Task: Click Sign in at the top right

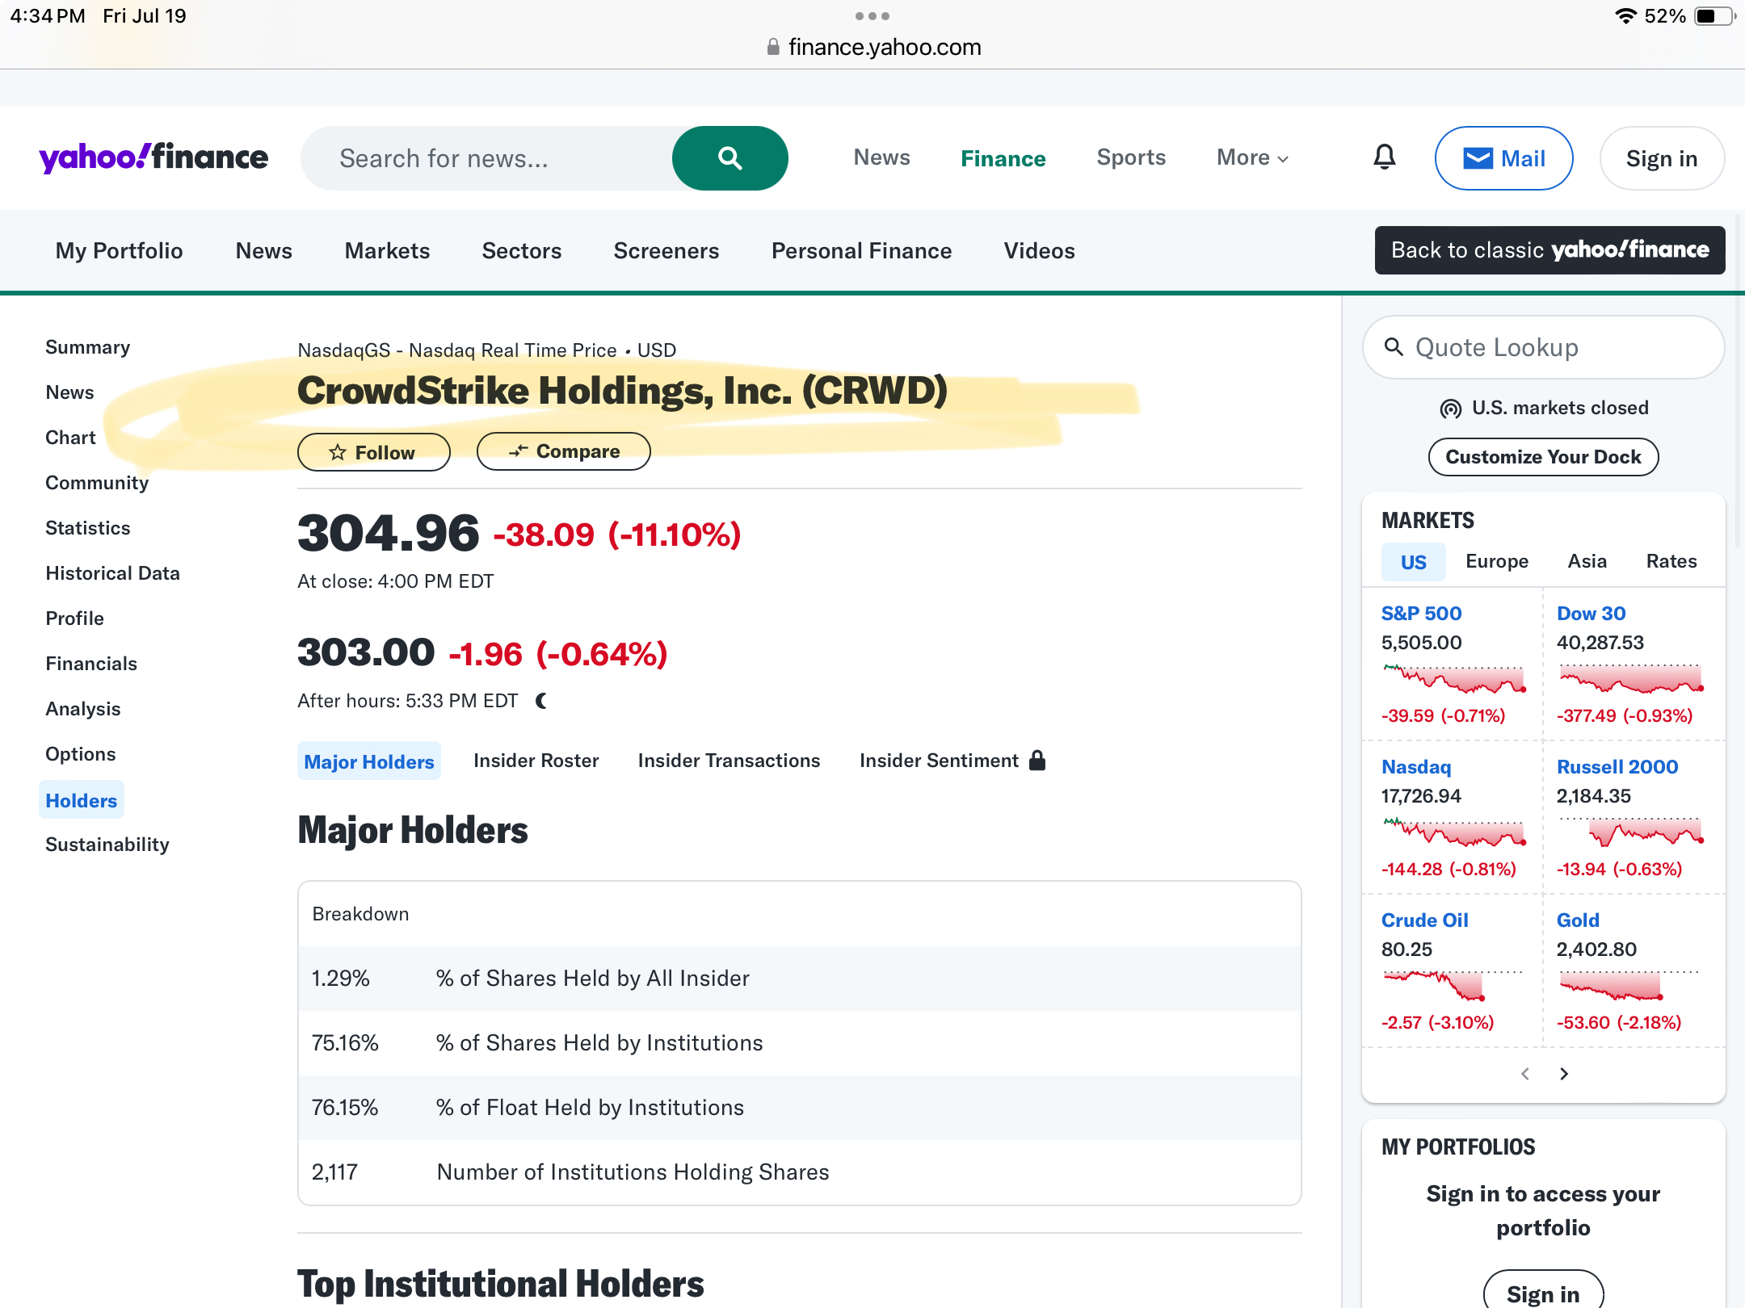Action: coord(1662,158)
